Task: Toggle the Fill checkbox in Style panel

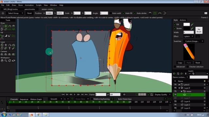Action: click(x=175, y=25)
